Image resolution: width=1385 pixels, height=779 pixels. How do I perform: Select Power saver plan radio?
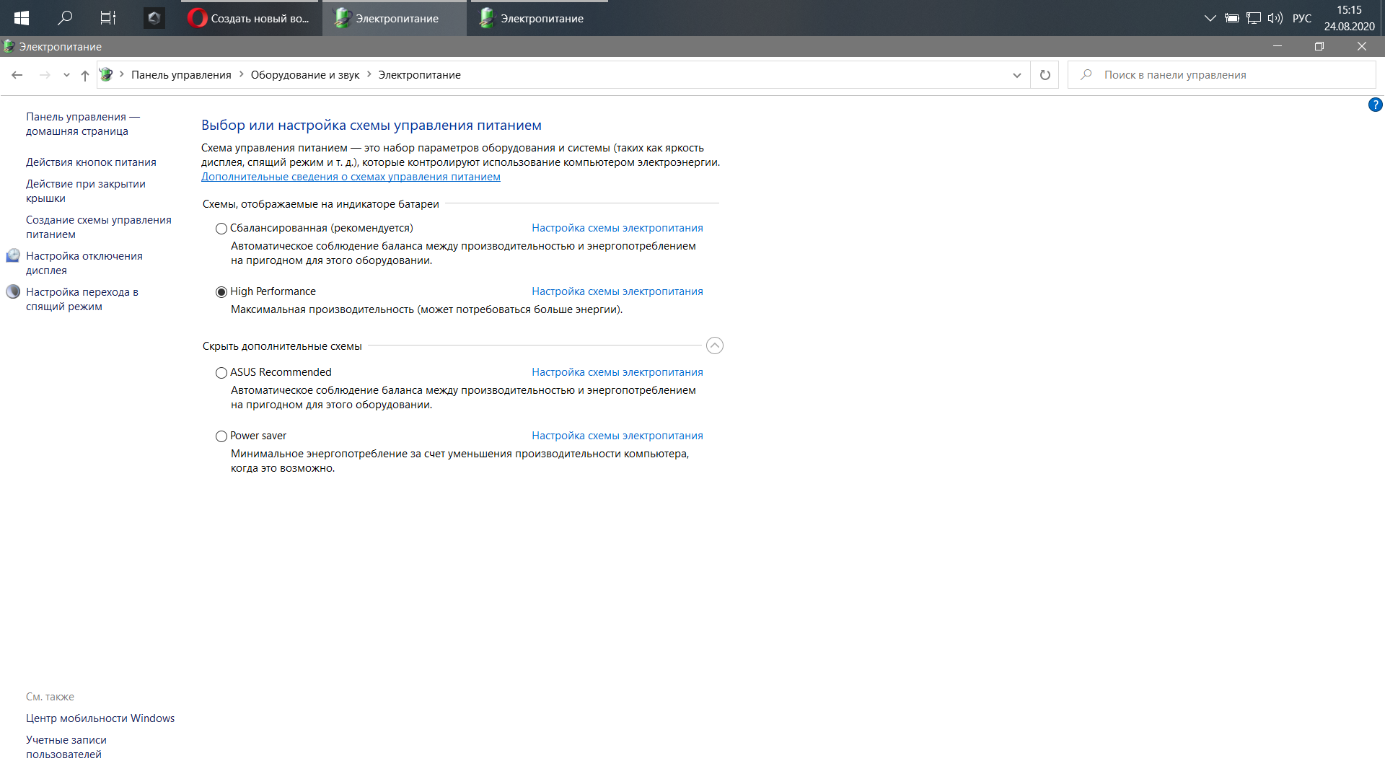point(221,436)
